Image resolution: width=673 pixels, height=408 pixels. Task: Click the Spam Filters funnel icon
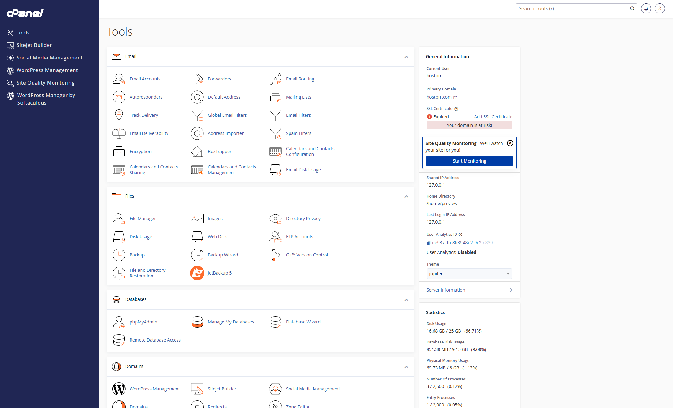[275, 133]
